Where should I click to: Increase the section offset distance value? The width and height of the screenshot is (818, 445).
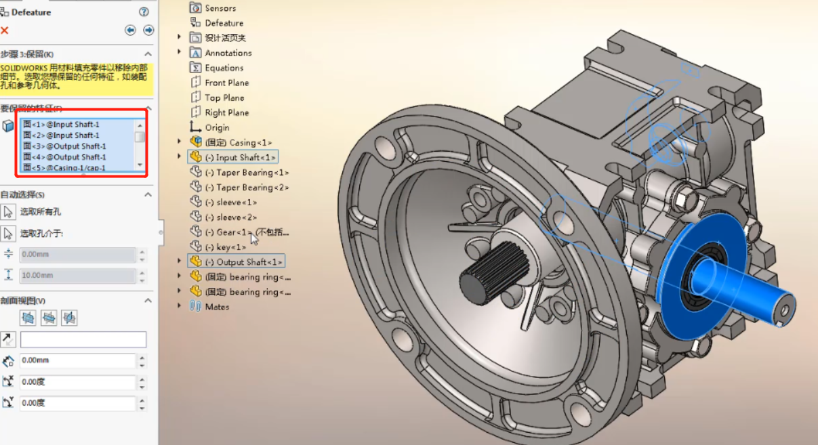click(x=142, y=357)
